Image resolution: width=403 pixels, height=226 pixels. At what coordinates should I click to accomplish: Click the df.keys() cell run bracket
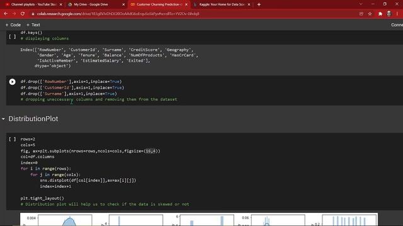pos(12,36)
